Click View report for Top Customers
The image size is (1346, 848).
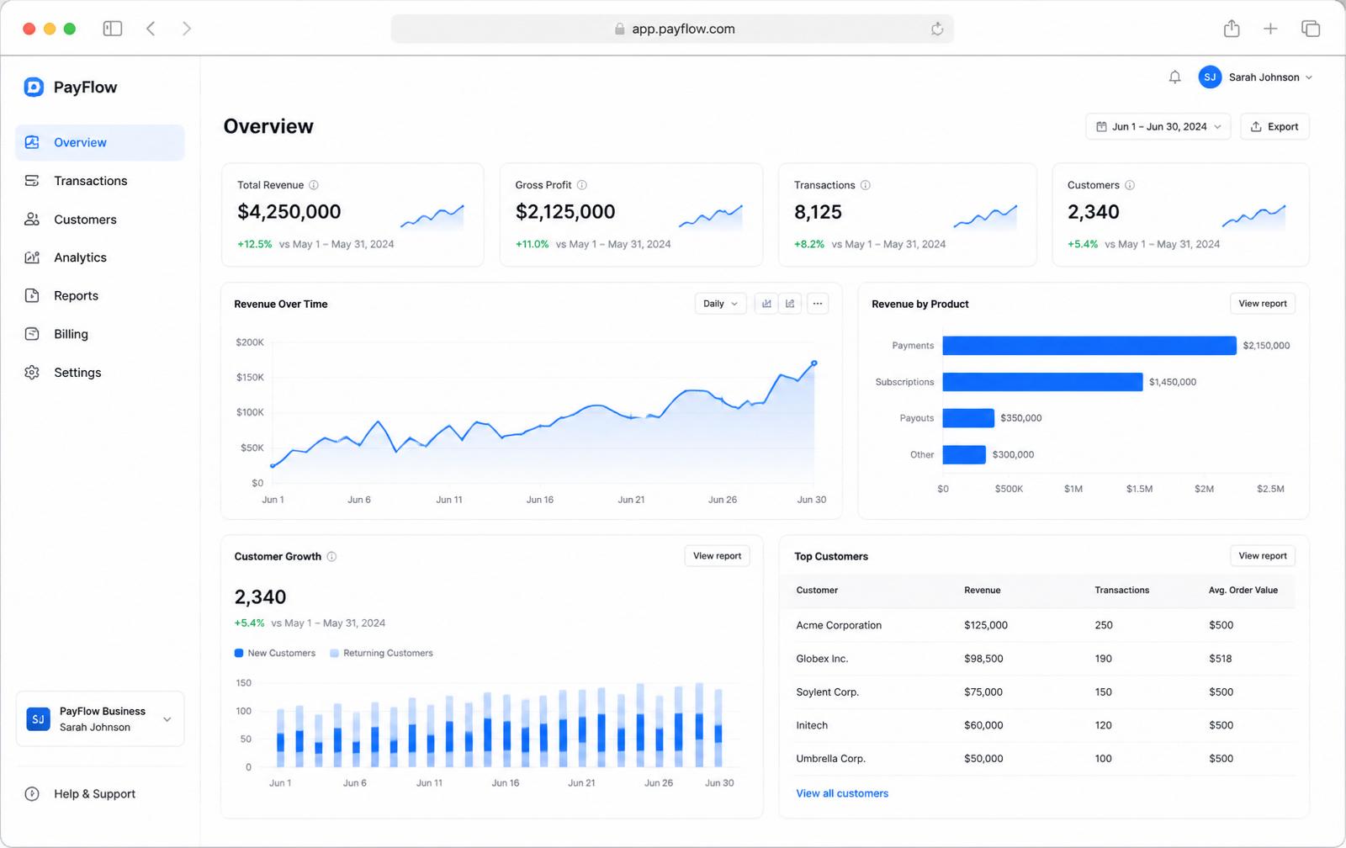tap(1263, 556)
